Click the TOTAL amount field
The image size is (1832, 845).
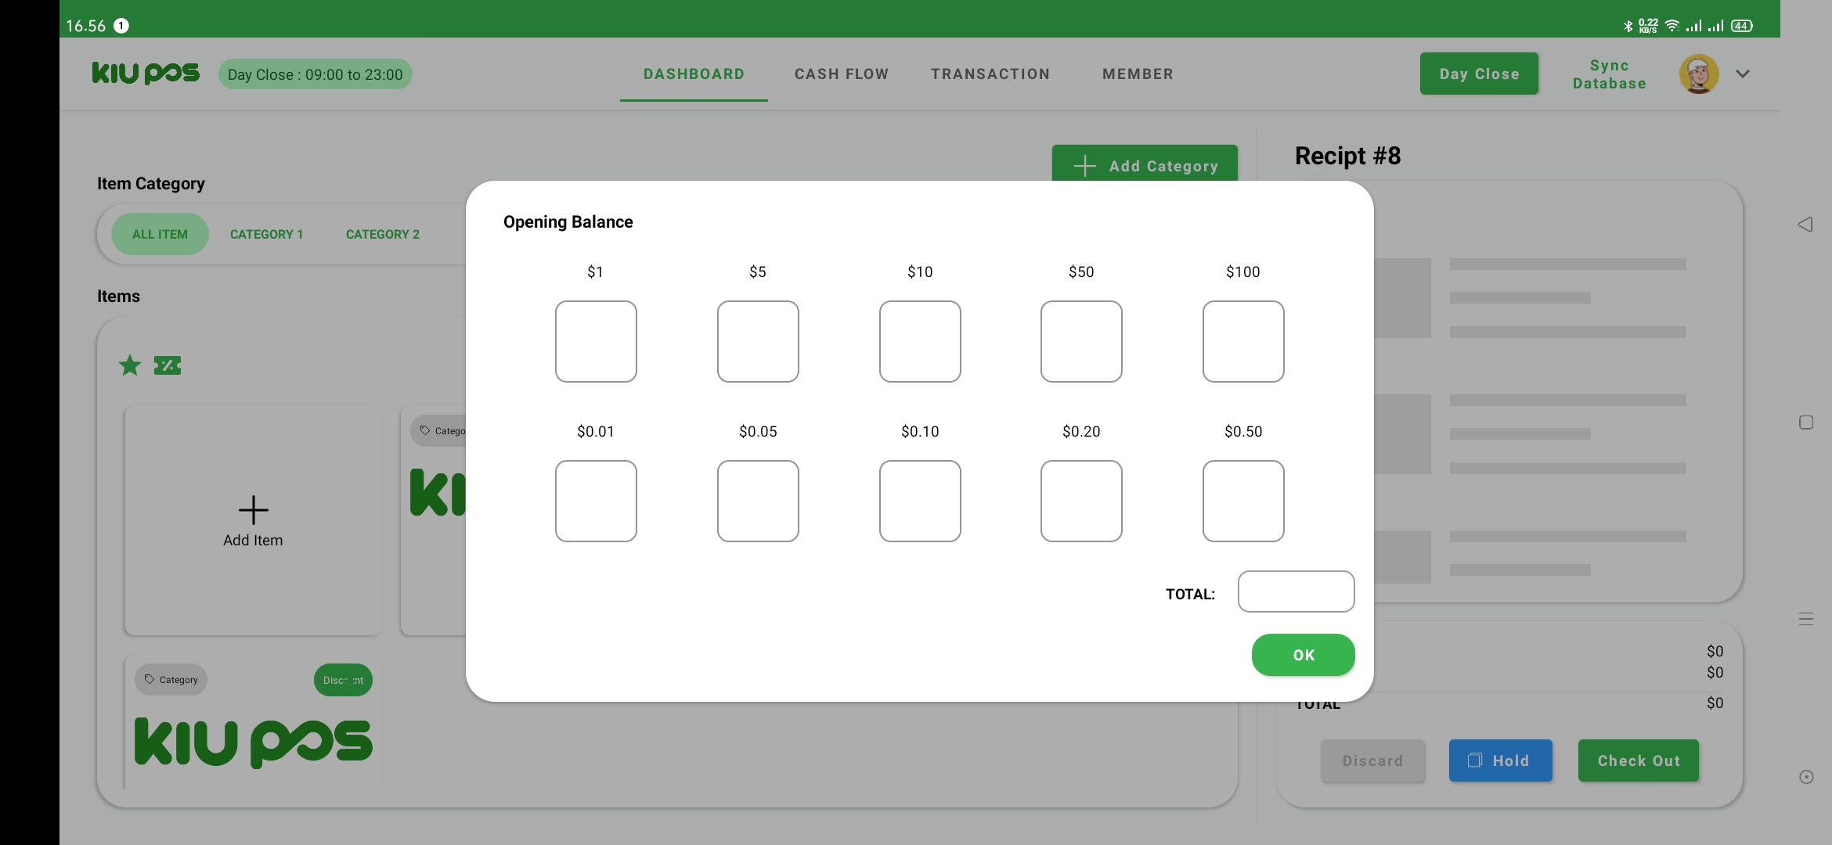1296,591
